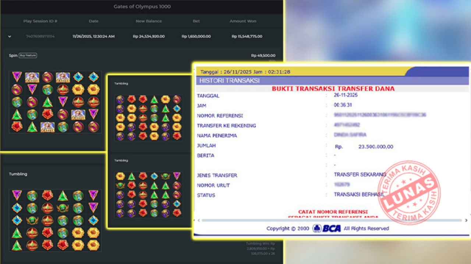Viewport: 471px width, 264px height.
Task: Click the Bet column header
Action: click(x=196, y=21)
